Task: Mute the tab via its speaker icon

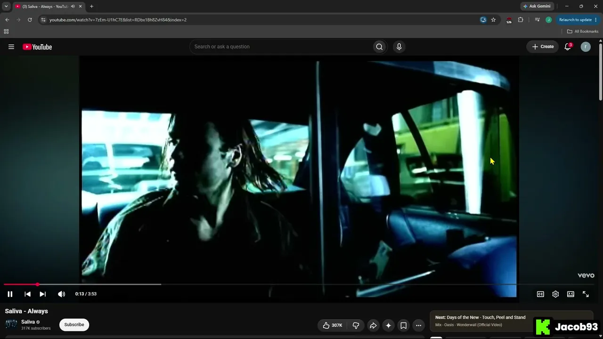Action: click(73, 7)
